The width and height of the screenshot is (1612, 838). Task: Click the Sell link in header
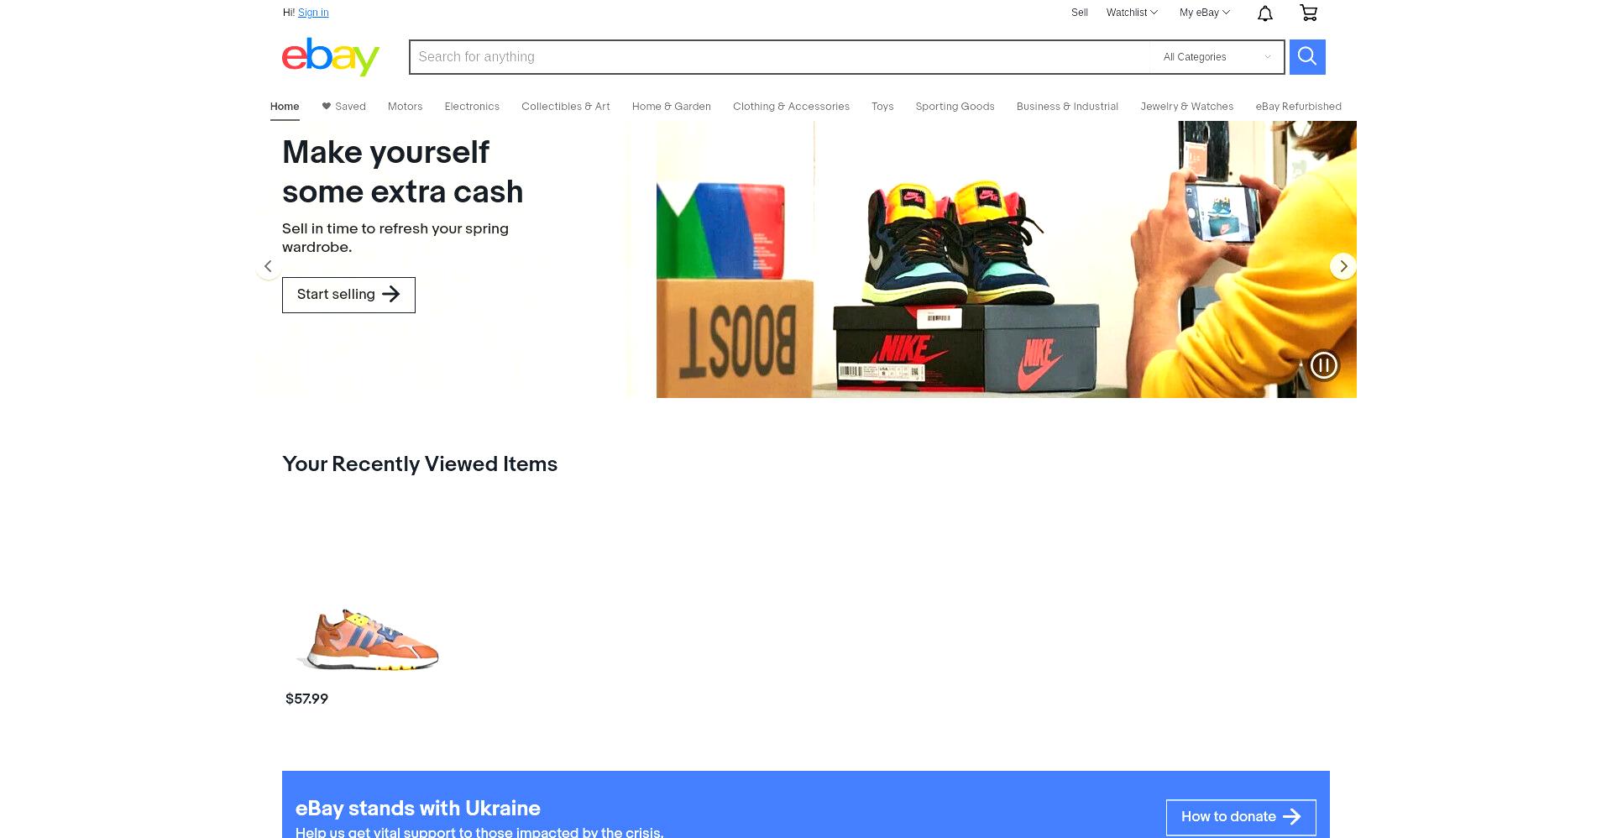tap(1079, 13)
